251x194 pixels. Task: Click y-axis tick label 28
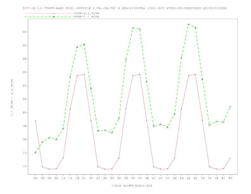tap(24, 59)
